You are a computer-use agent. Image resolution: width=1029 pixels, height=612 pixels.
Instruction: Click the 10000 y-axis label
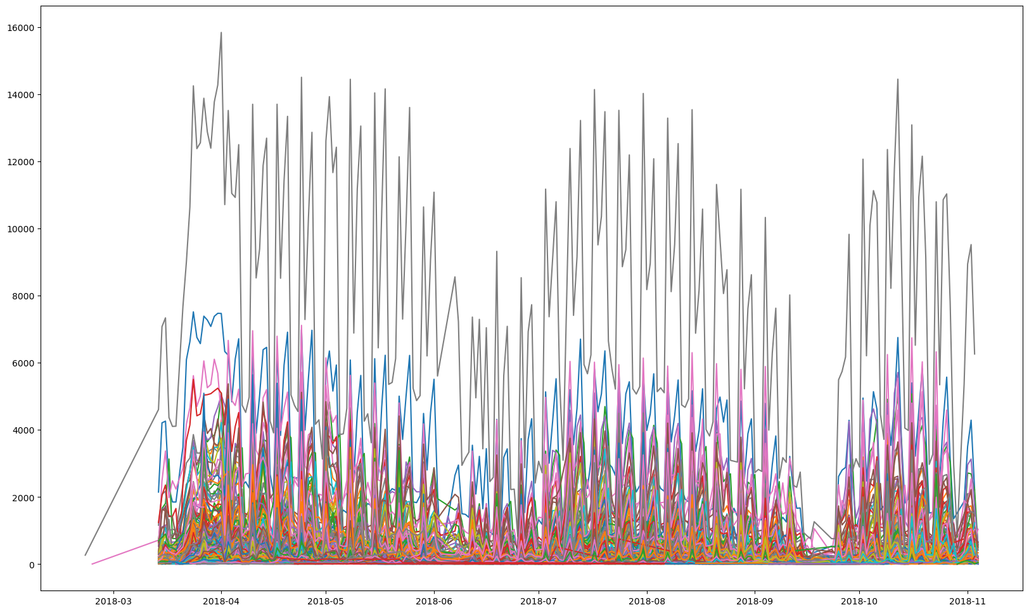(x=20, y=229)
